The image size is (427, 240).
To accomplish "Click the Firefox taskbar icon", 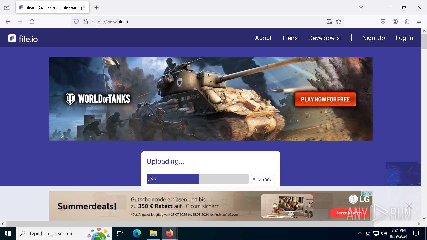I will (170, 233).
